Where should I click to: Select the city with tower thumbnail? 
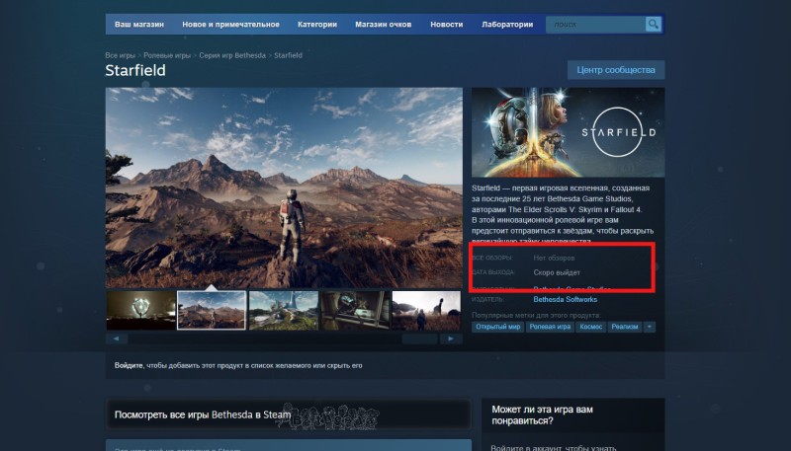[284, 310]
